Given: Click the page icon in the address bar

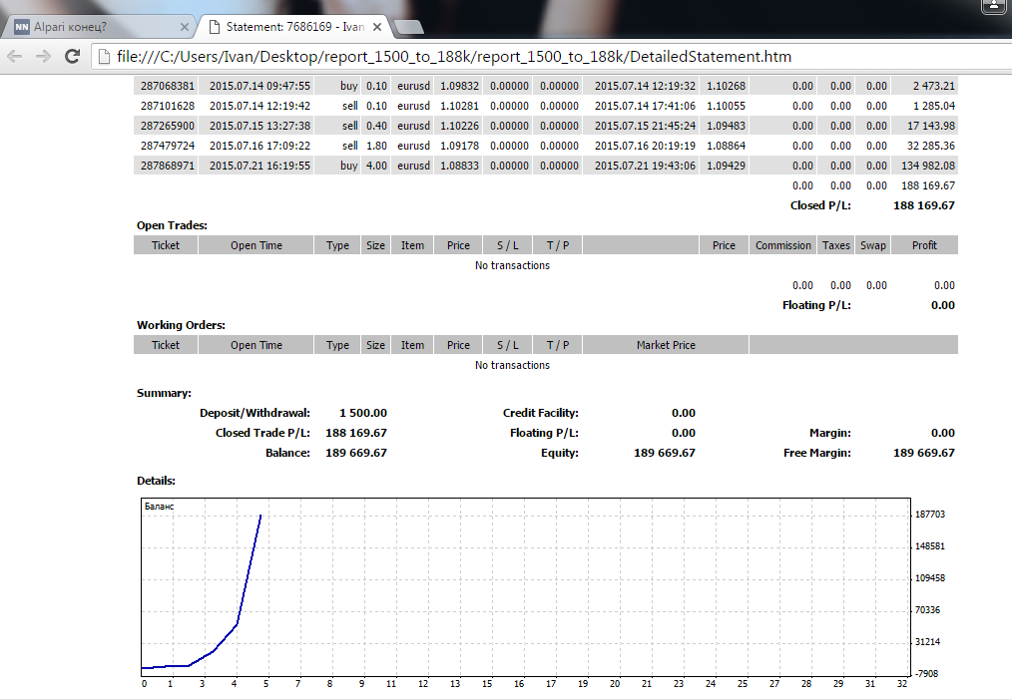Looking at the screenshot, I should pos(104,57).
